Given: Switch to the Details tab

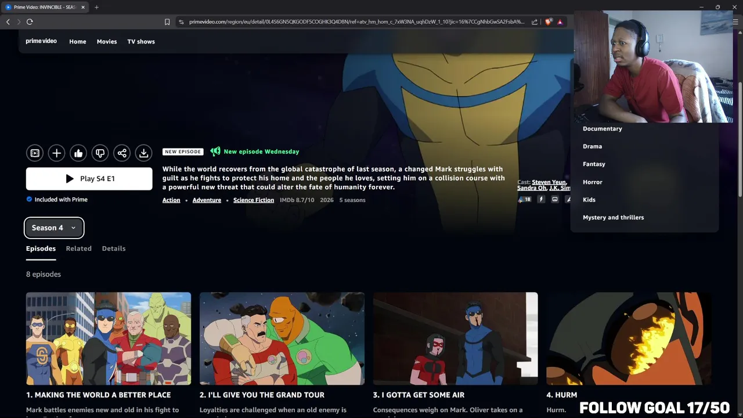Looking at the screenshot, I should 114,248.
